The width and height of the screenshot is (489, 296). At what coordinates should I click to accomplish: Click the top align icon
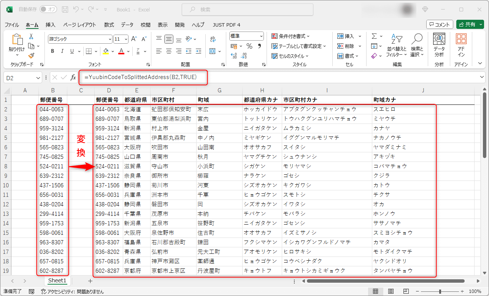click(x=159, y=39)
